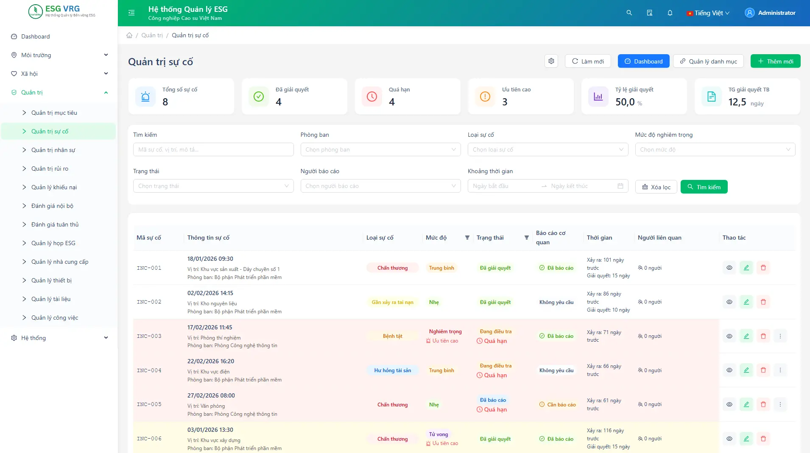Image resolution: width=810 pixels, height=453 pixels.
Task: Go to home via breadcrumb icon
Action: coord(129,35)
